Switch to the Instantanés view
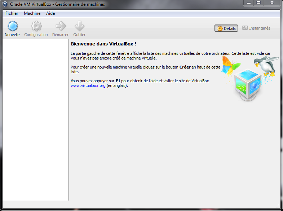 pyautogui.click(x=256, y=28)
